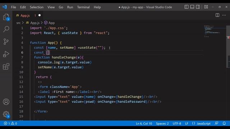Open notifications bell in status bar
Viewport: 230px width, 129px height.
[x=224, y=123]
